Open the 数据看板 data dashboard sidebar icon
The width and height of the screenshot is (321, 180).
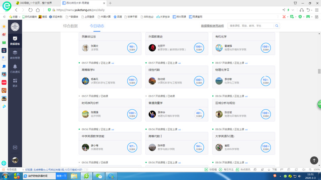15,41
